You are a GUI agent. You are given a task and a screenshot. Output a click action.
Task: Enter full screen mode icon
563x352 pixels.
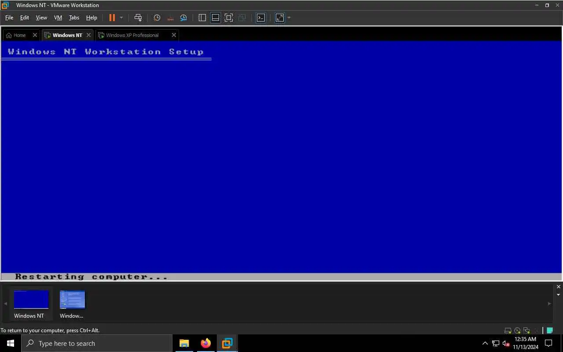point(229,18)
